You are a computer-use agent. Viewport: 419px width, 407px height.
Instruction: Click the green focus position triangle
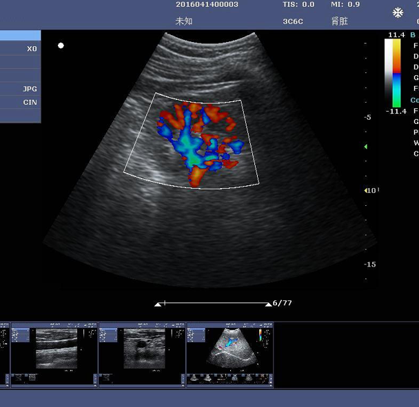[366, 147]
